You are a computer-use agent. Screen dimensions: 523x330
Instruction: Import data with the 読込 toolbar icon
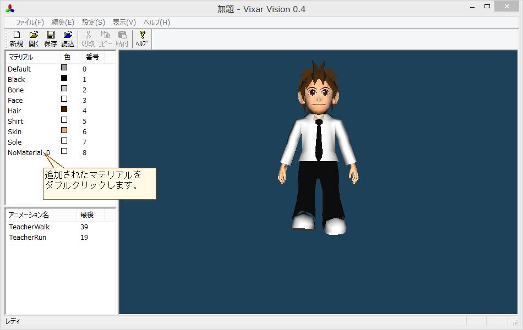coord(67,37)
